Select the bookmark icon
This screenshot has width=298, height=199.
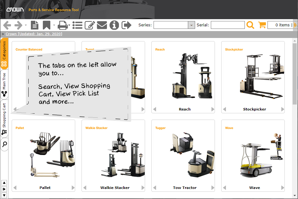[47, 25]
